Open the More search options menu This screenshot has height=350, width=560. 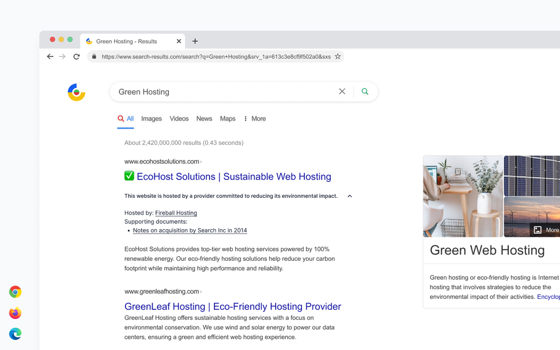255,119
